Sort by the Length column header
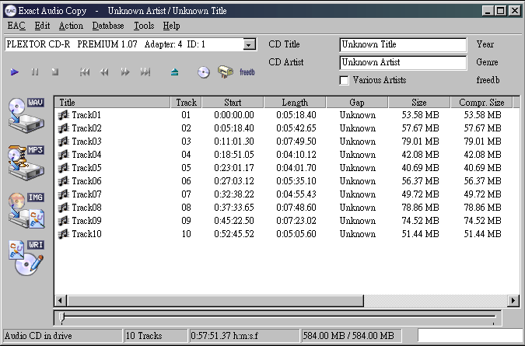Viewport: 525px width, 346px height. pyautogui.click(x=294, y=102)
